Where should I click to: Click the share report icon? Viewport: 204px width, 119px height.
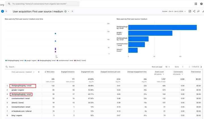[194, 11]
